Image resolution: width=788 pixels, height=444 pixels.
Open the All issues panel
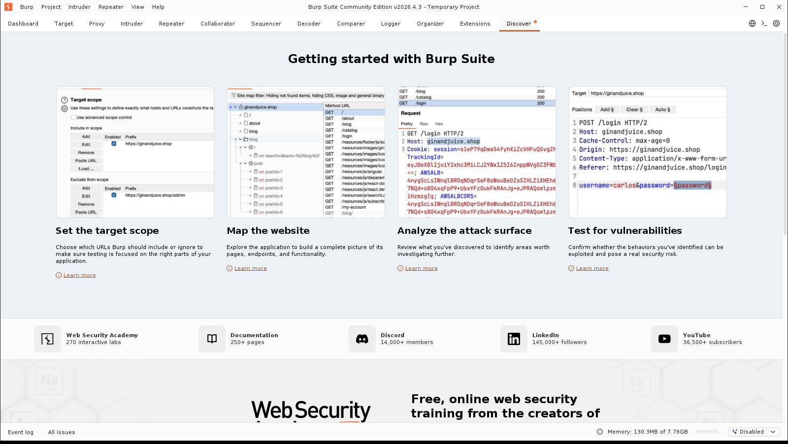pyautogui.click(x=62, y=432)
